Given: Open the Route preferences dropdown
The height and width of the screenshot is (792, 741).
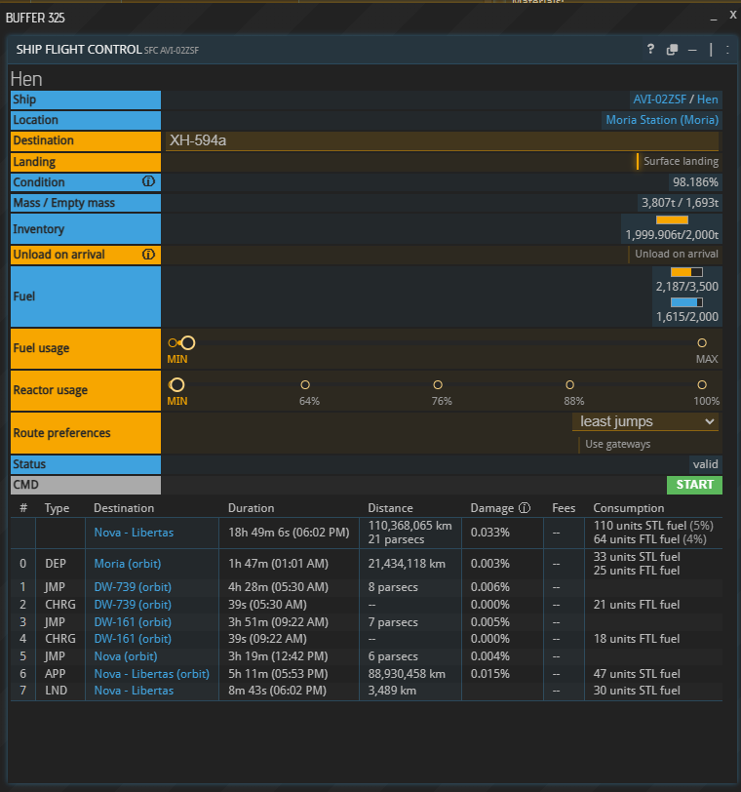Looking at the screenshot, I should point(645,421).
